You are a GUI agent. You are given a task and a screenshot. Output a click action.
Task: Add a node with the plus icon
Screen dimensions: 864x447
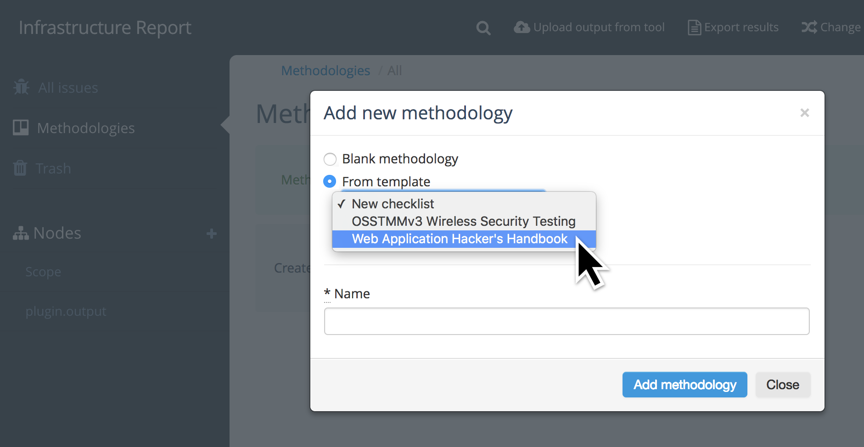(x=212, y=234)
